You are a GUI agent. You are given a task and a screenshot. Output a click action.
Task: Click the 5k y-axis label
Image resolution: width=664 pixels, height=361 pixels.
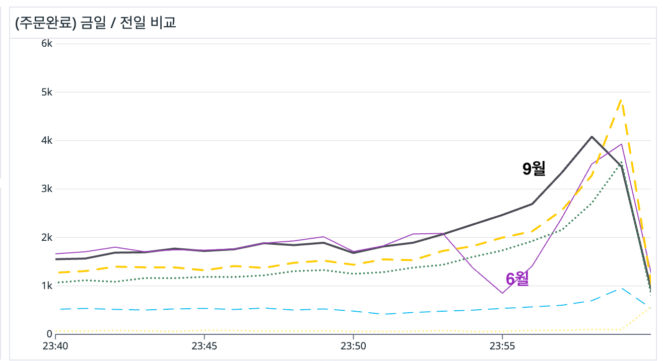pos(47,92)
